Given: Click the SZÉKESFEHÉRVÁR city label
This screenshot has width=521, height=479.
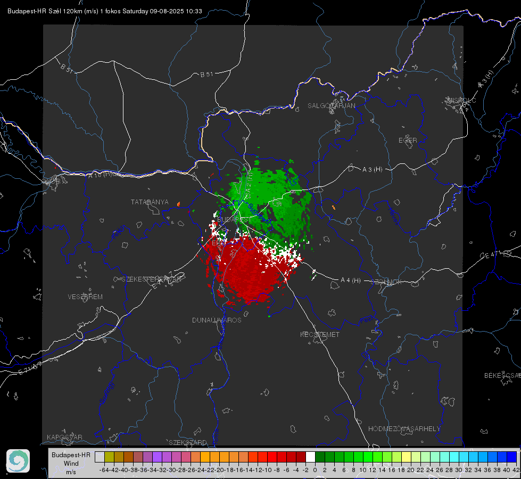Looking at the screenshot, I should 151,279.
